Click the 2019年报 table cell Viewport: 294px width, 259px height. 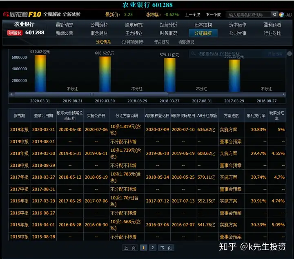(20, 130)
